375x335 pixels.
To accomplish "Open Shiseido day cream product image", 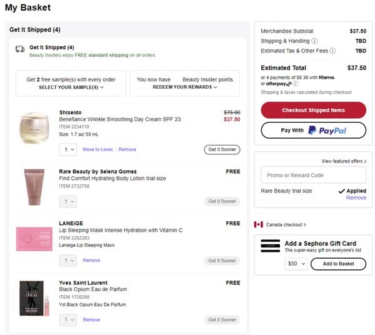I will [34, 129].
